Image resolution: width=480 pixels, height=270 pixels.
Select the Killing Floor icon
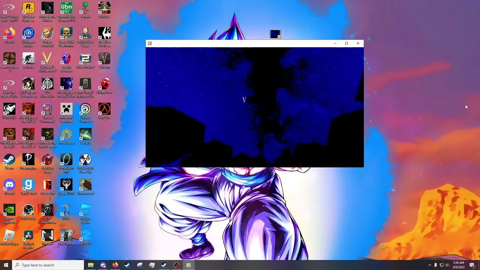(x=104, y=86)
